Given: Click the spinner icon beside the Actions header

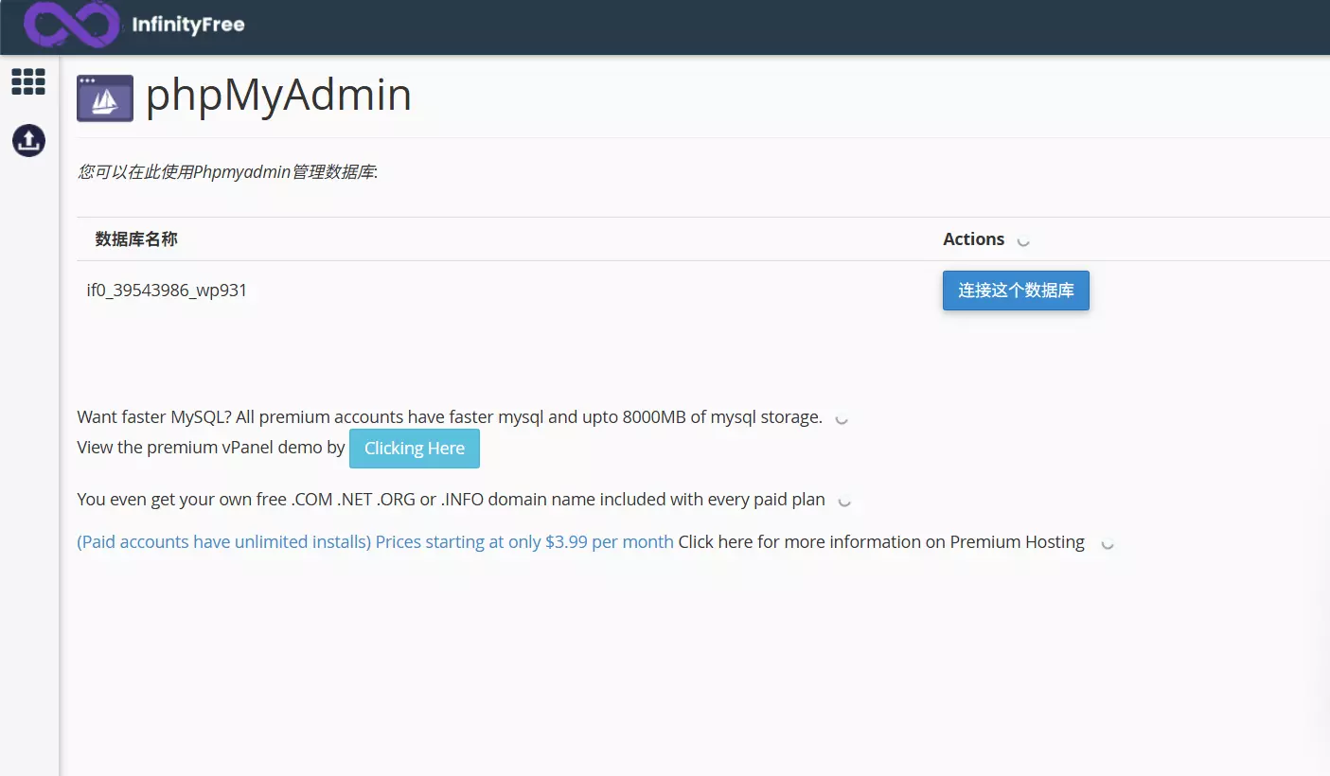Looking at the screenshot, I should click(1022, 242).
